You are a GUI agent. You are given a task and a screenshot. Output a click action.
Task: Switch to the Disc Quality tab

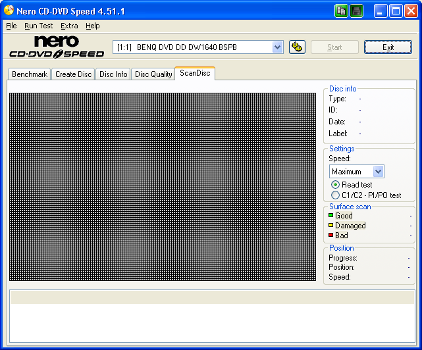click(x=153, y=74)
